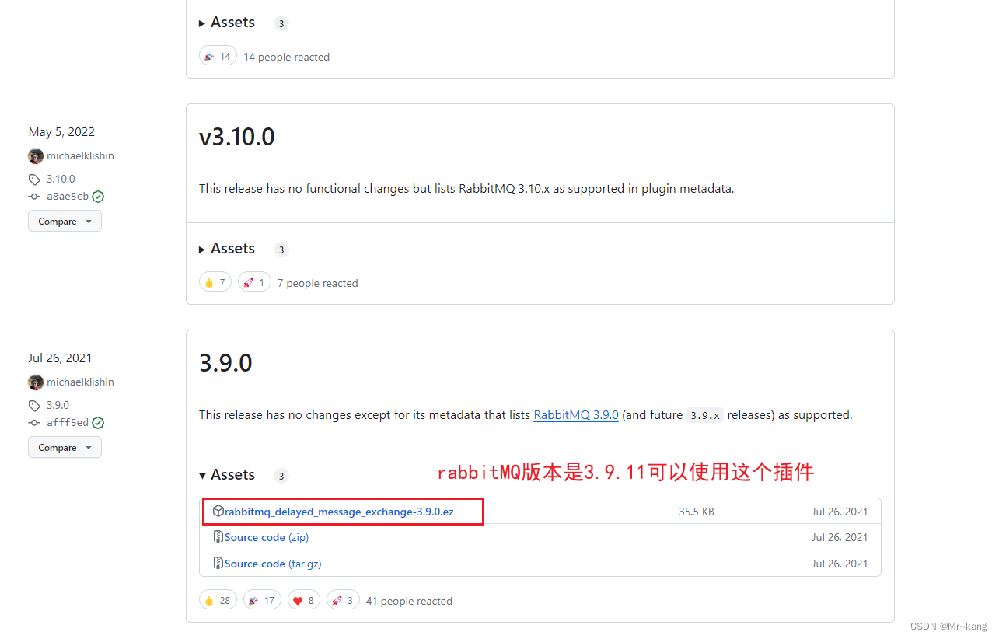Open commit a8ae5cb
999x639 pixels.
(68, 197)
